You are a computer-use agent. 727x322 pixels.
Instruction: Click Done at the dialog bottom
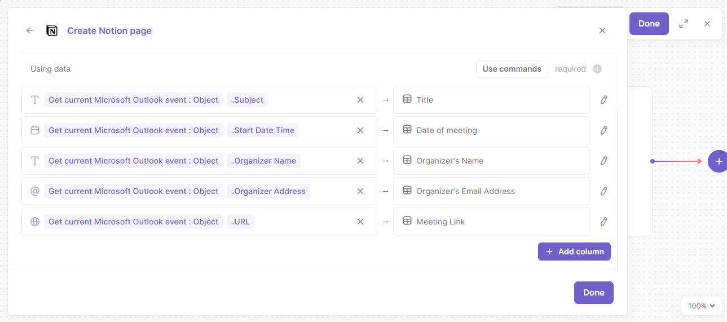(594, 293)
